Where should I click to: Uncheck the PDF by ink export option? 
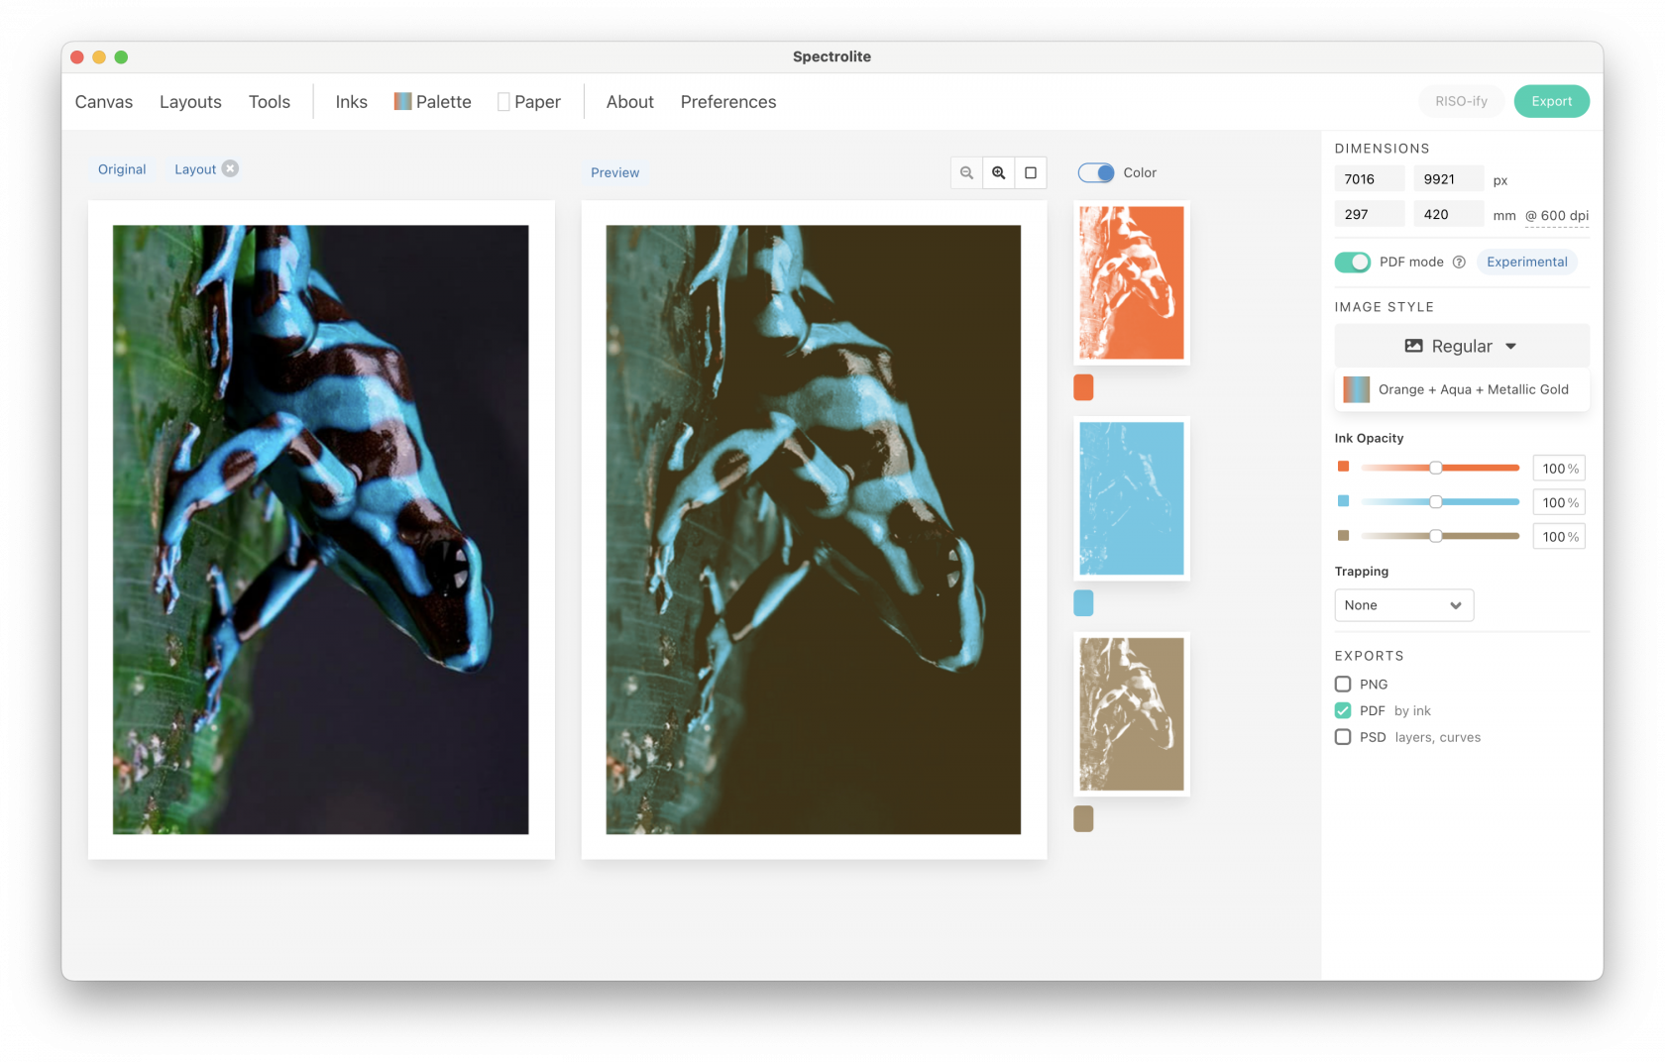(x=1343, y=710)
